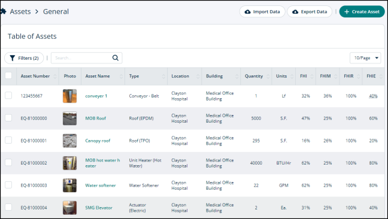Open the MOB Roof asset link
The width and height of the screenshot is (388, 219).
[x=96, y=118]
